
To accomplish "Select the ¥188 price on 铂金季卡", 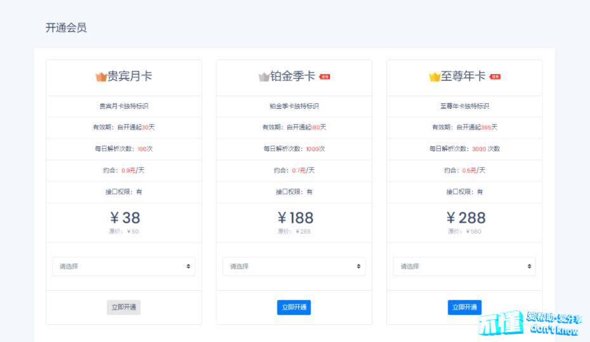I will coord(295,218).
